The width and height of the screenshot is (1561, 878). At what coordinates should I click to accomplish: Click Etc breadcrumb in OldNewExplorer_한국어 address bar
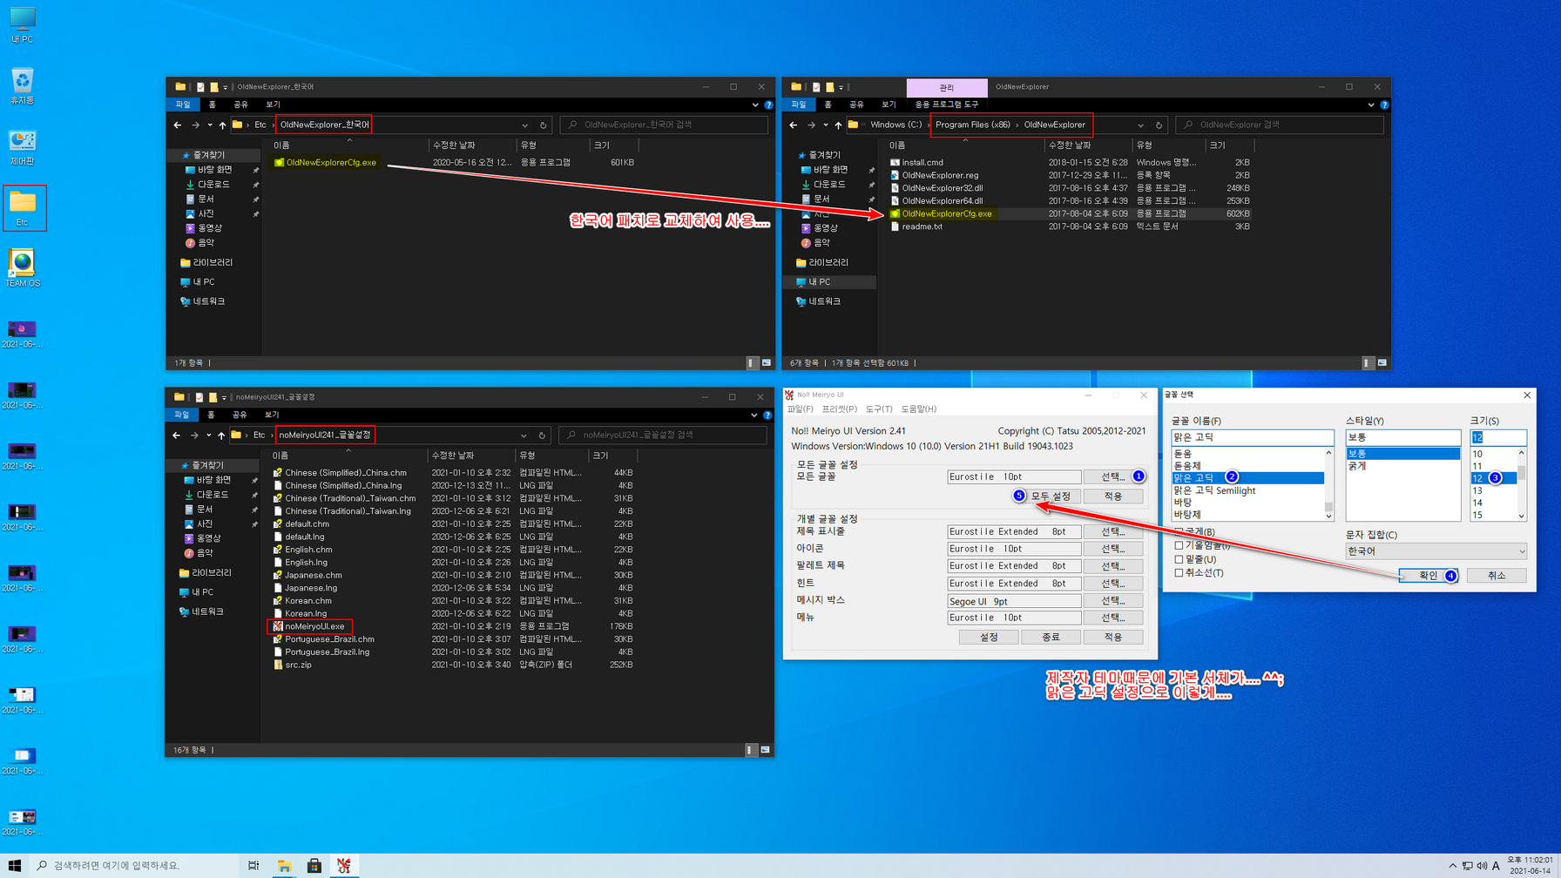260,125
